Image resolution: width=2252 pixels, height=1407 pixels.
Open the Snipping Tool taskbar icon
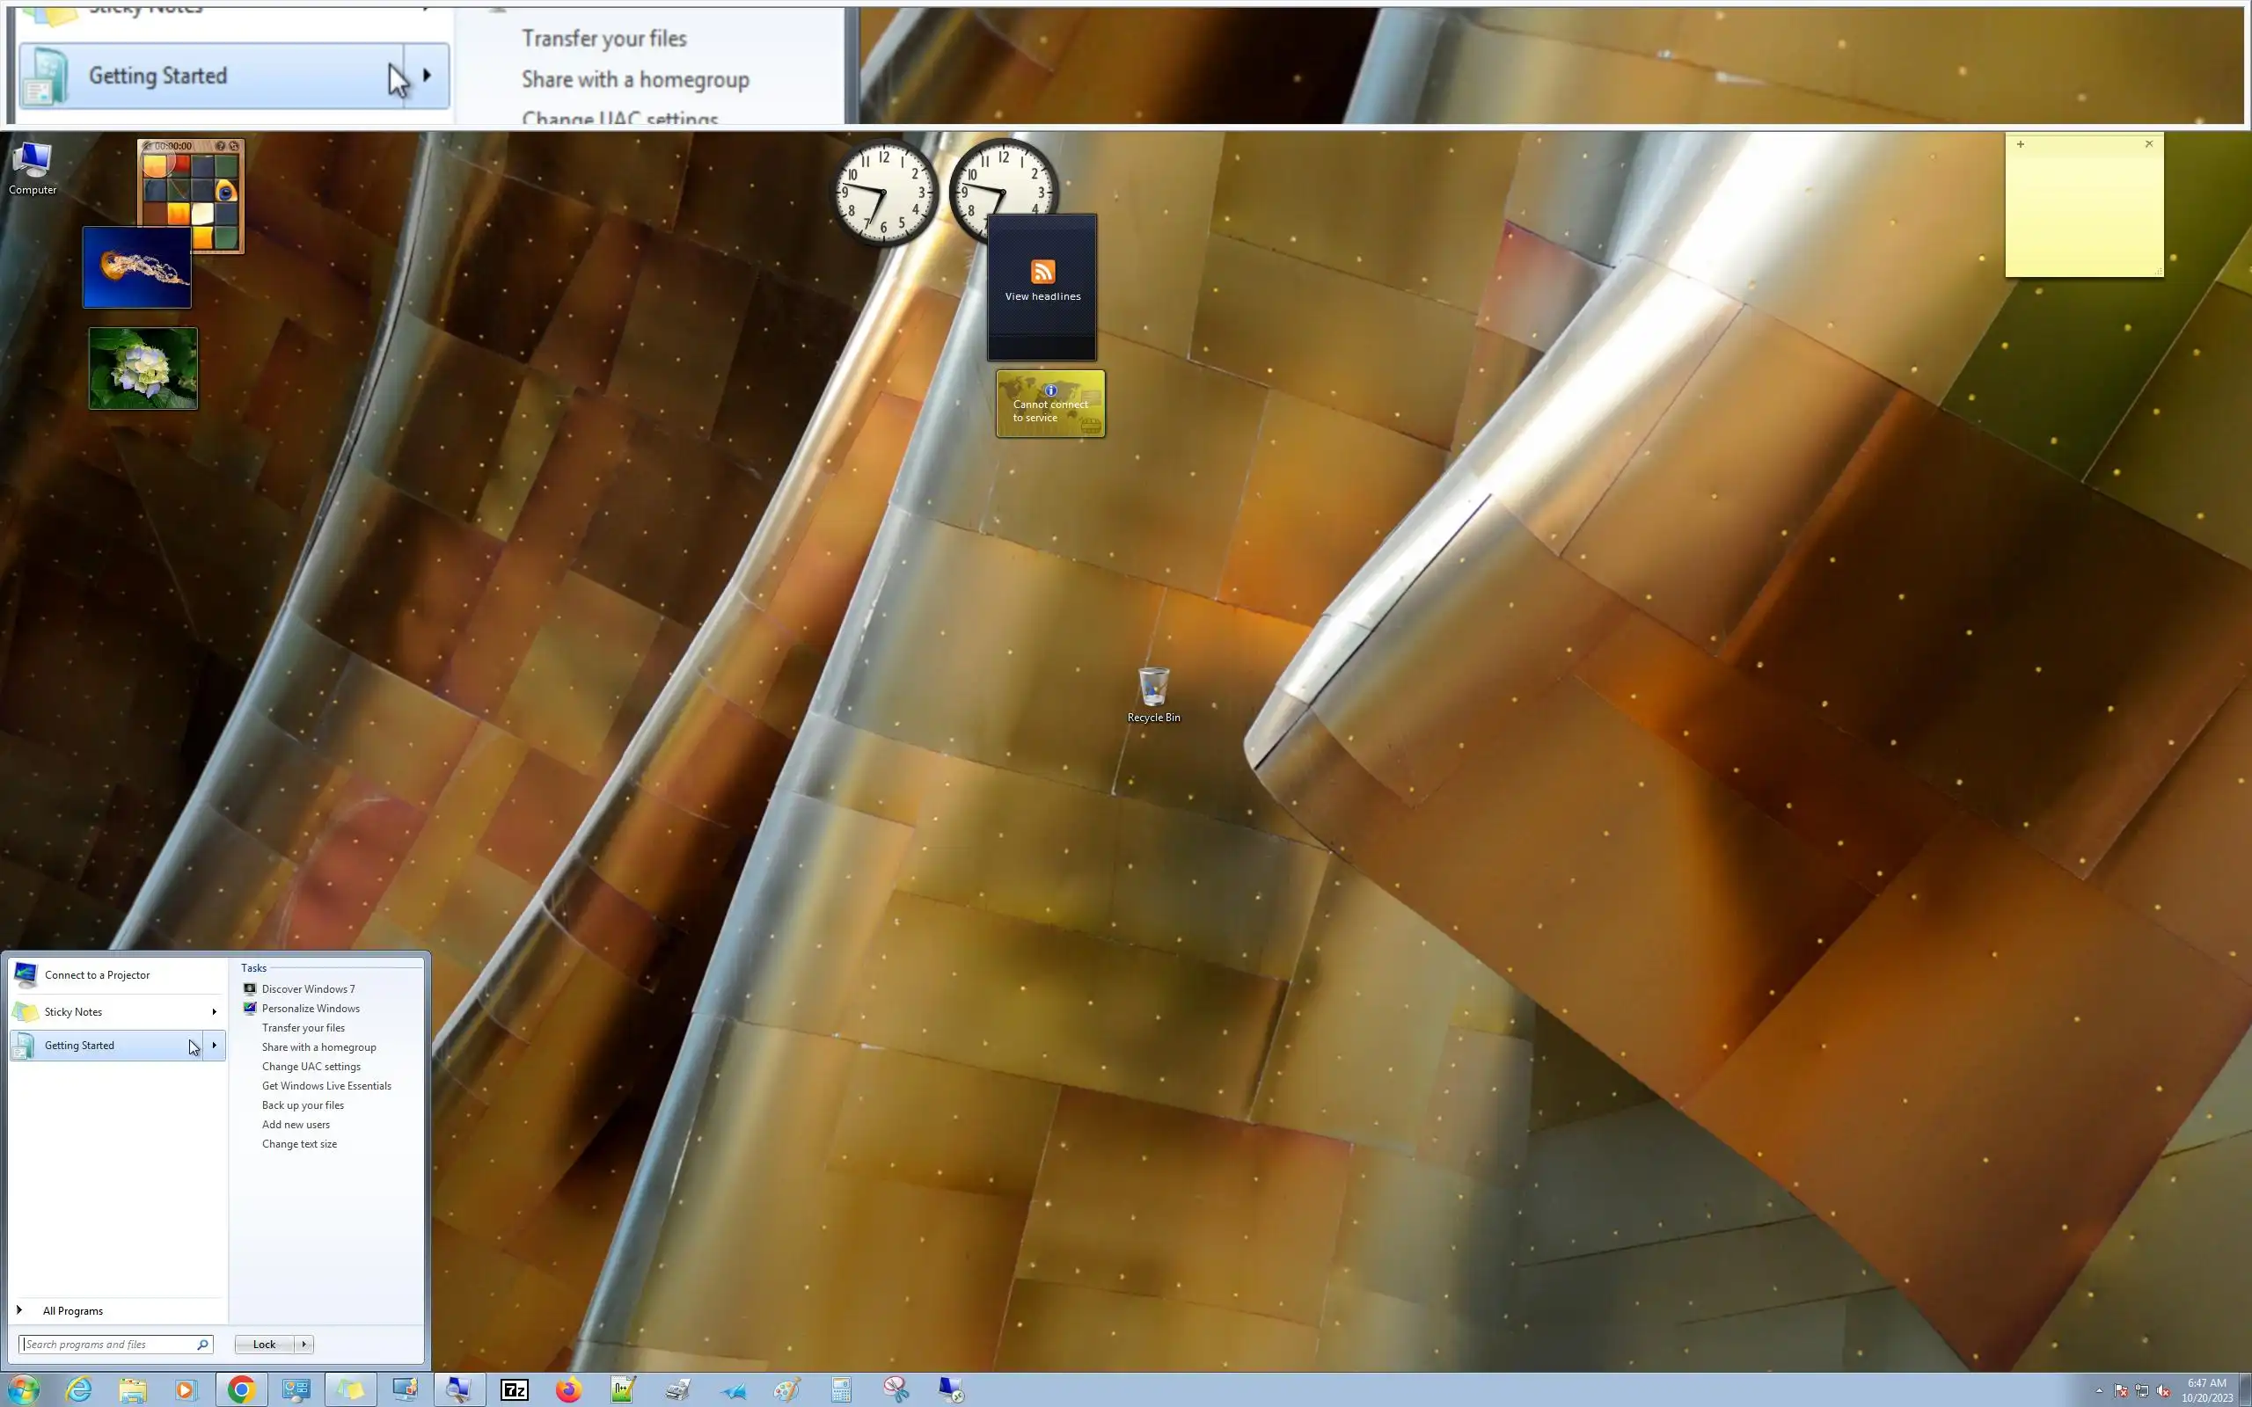pyautogui.click(x=896, y=1389)
